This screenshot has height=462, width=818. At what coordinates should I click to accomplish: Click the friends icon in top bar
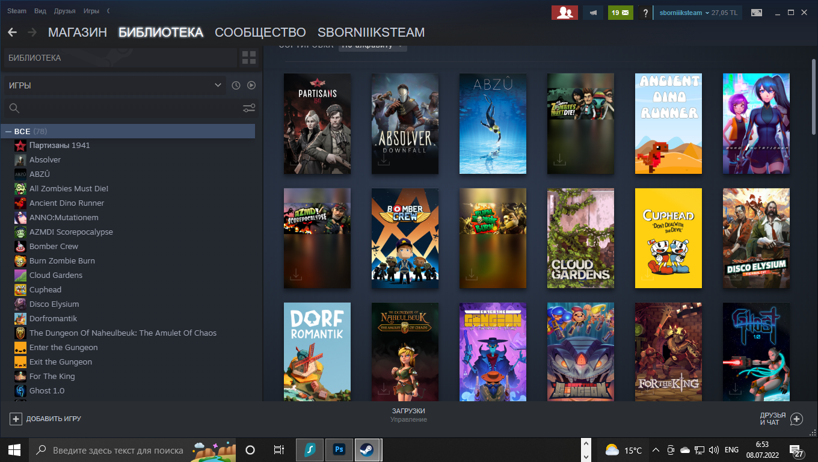(564, 13)
